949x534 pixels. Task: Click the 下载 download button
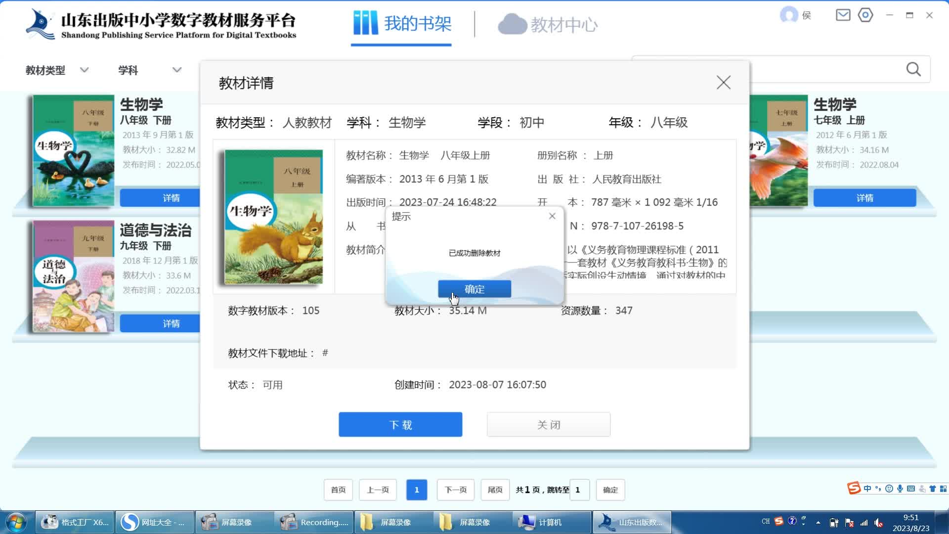point(400,424)
